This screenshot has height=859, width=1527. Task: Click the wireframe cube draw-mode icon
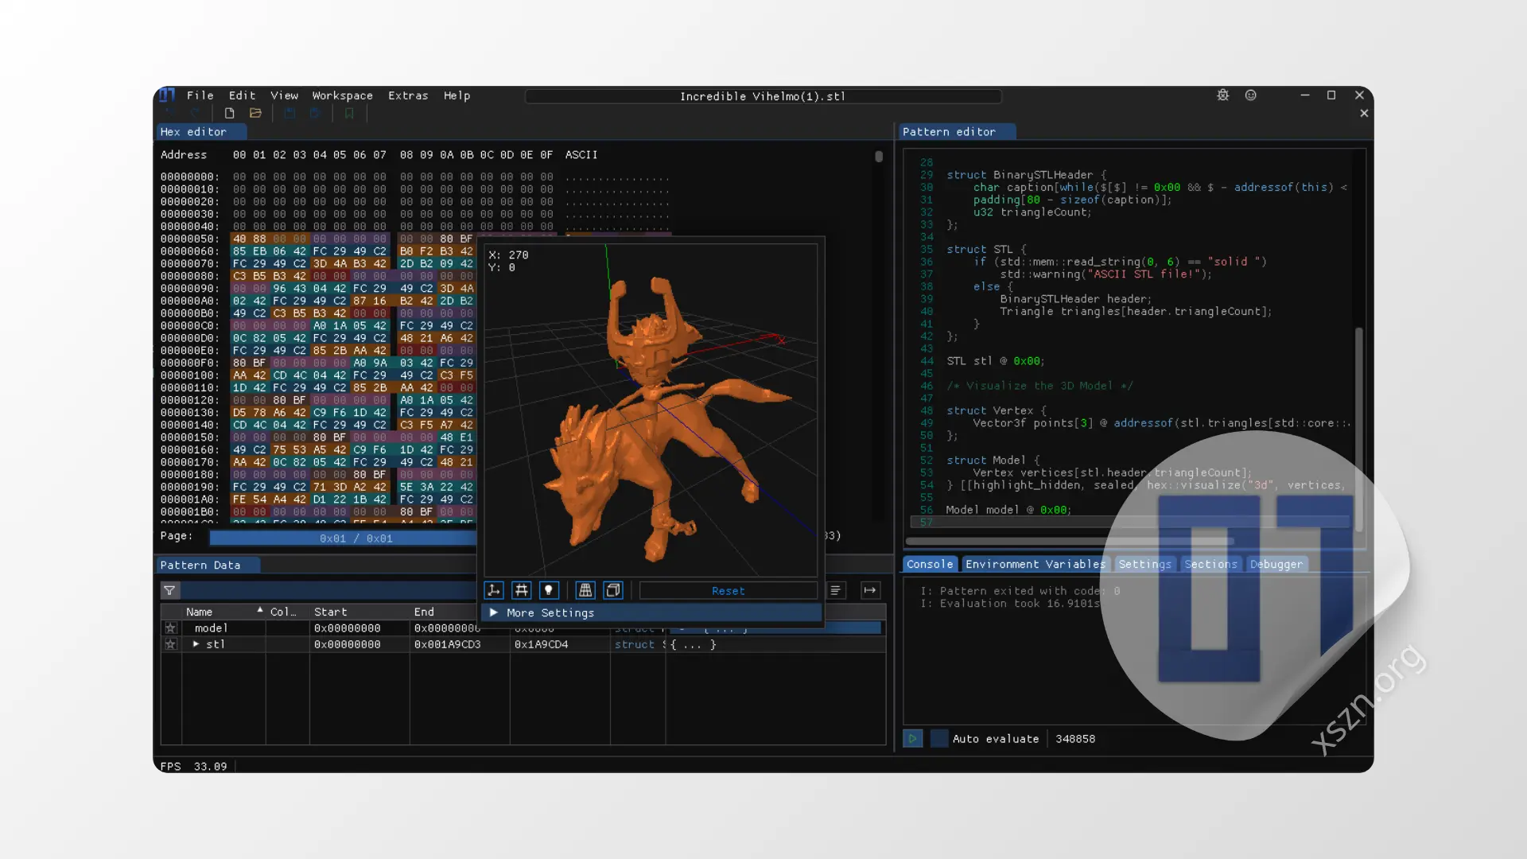click(613, 590)
